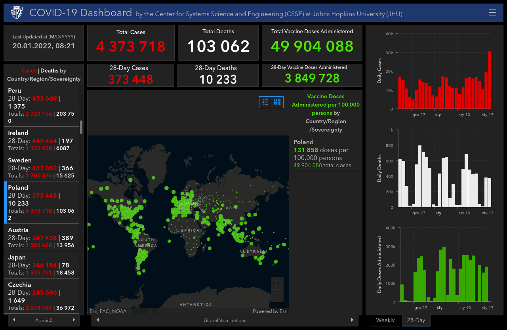Click the ANTARCTICA label on the map
Viewport: 507px width, 330px height.
click(196, 305)
